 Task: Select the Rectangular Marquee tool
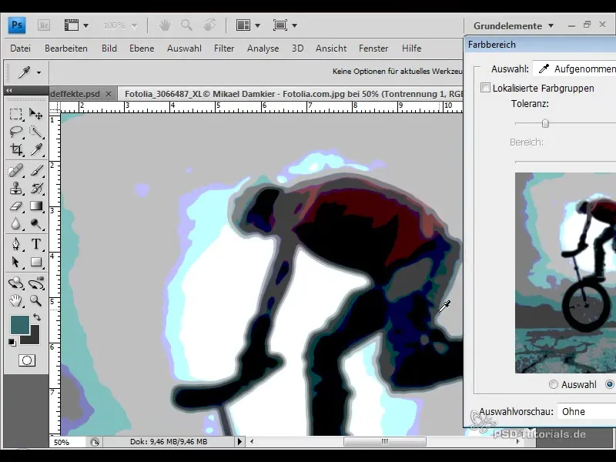[x=15, y=114]
